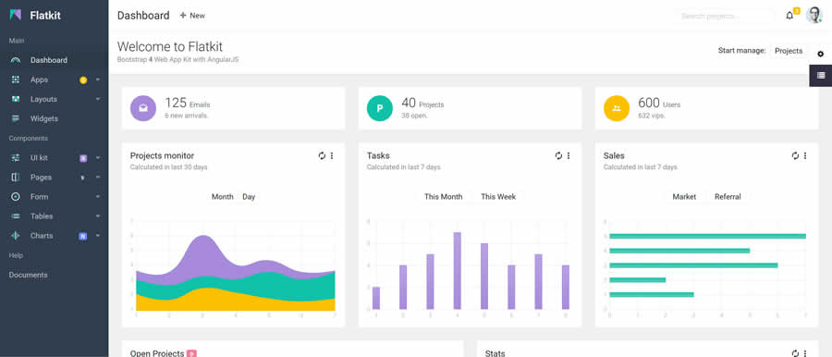This screenshot has height=357, width=832.
Task: Click the tallest purple Tasks bar
Action: [x=457, y=270]
